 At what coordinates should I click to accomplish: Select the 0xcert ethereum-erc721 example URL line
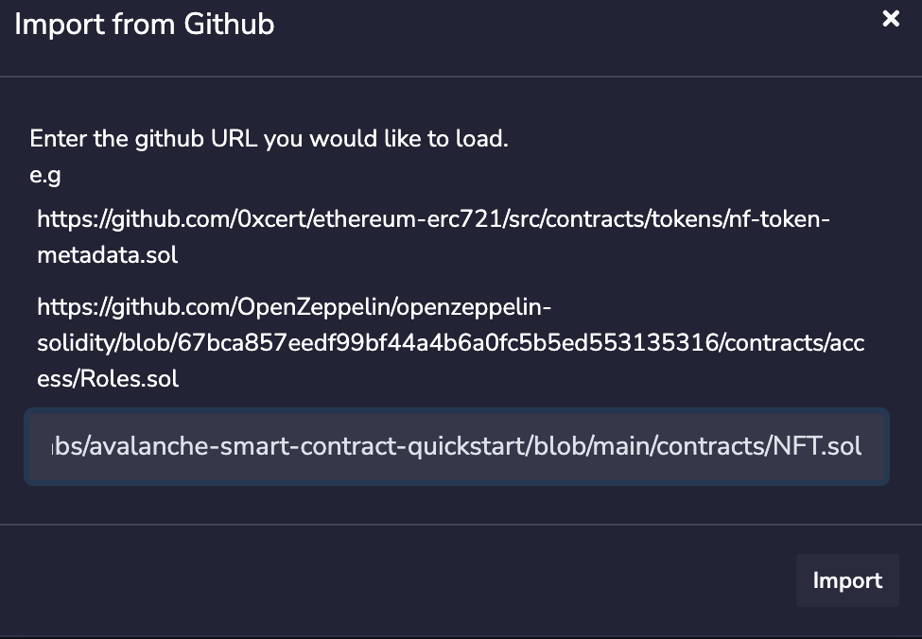pyautogui.click(x=433, y=219)
